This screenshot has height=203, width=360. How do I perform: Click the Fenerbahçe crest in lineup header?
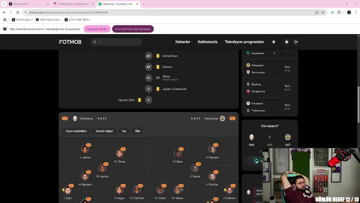click(222, 118)
